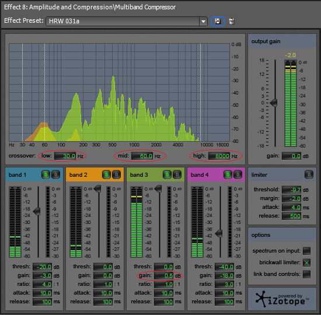This screenshot has height=315, width=321.
Task: Edit band 4 release value
Action: coord(224,302)
